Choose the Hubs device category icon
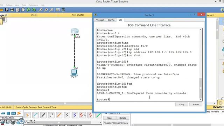Screen dimensions: 224x126 13,113
